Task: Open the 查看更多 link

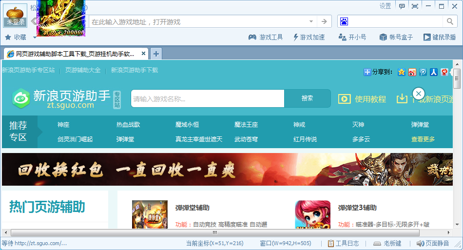Action: [423, 139]
